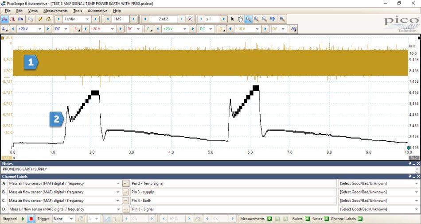Screen dimensions: 421x224
Task: Toggle the Notes panel button
Action: 327,219
